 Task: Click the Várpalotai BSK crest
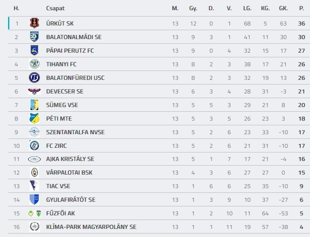[x=34, y=172]
